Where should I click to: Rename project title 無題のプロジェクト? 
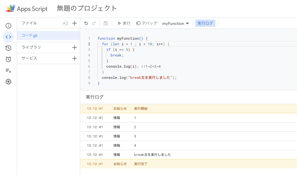[x=87, y=8]
